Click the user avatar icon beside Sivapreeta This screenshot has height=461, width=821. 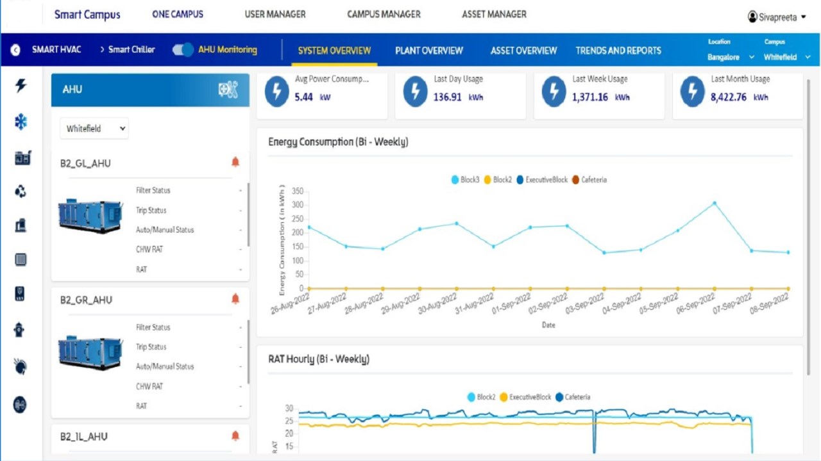point(752,17)
